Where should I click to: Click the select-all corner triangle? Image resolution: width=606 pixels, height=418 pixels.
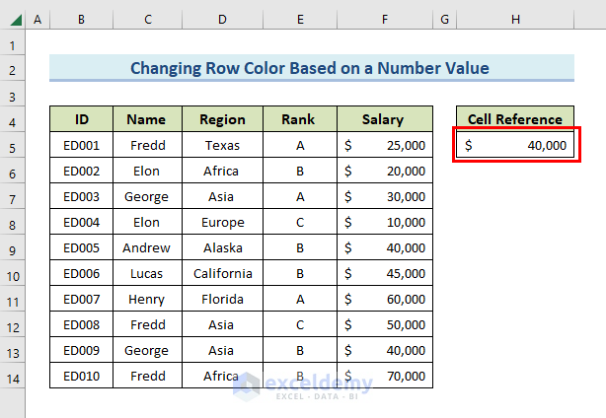(x=12, y=20)
